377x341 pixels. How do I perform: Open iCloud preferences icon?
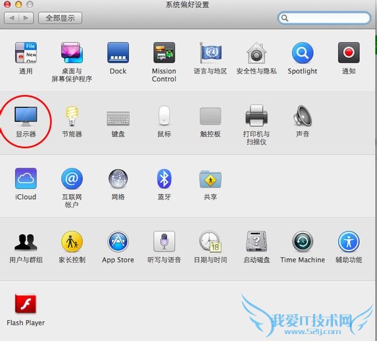tap(26, 178)
